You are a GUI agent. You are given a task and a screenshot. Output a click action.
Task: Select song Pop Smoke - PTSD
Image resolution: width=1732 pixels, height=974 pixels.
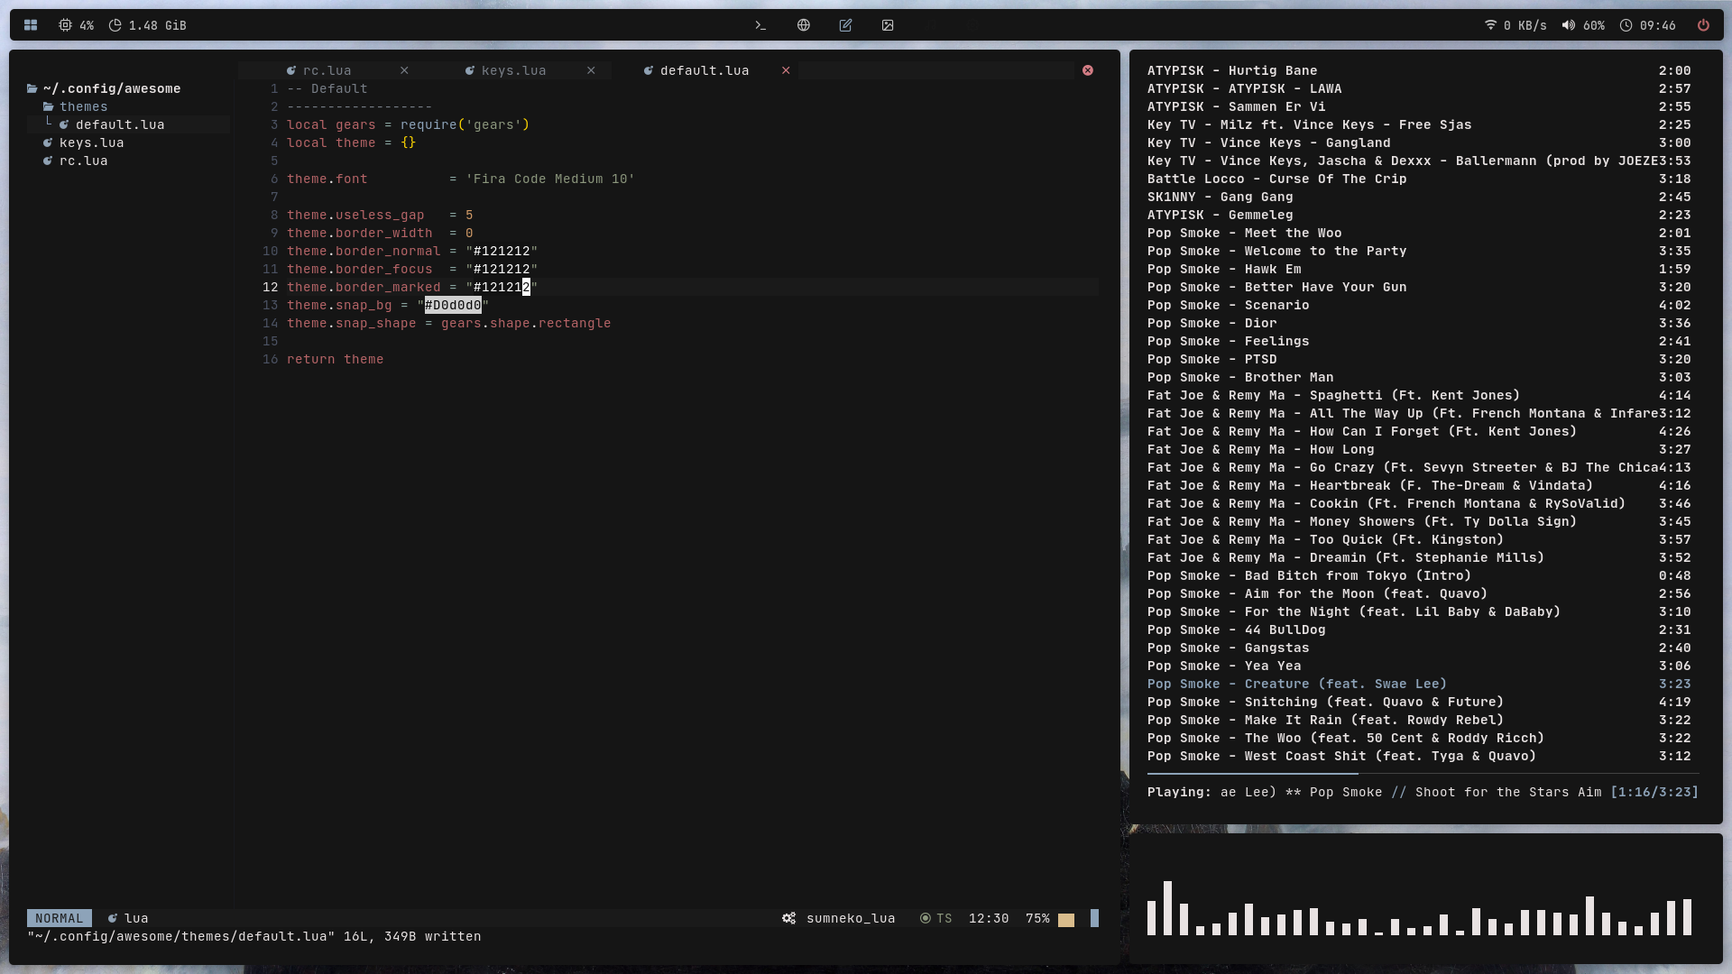pyautogui.click(x=1419, y=359)
